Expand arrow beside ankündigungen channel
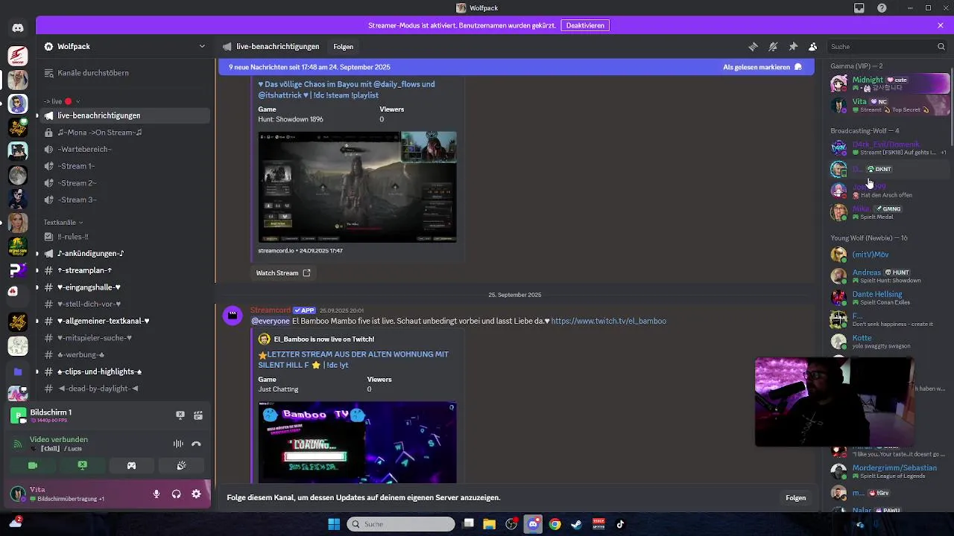The image size is (954, 536). [37, 253]
